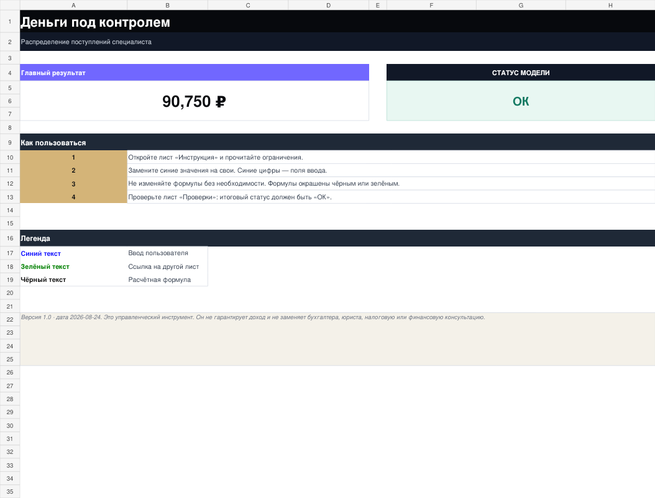Screen dimensions: 655x498
Task: Select row 8 header
Action: pyautogui.click(x=10, y=127)
